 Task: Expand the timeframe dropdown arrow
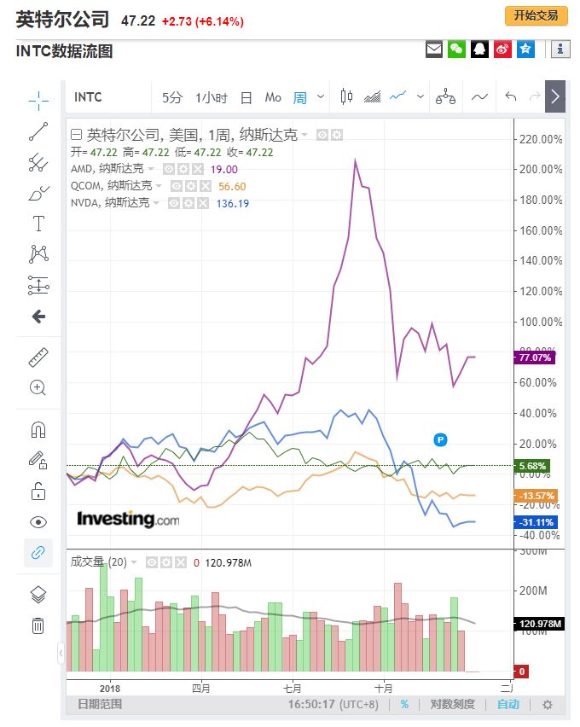[321, 97]
